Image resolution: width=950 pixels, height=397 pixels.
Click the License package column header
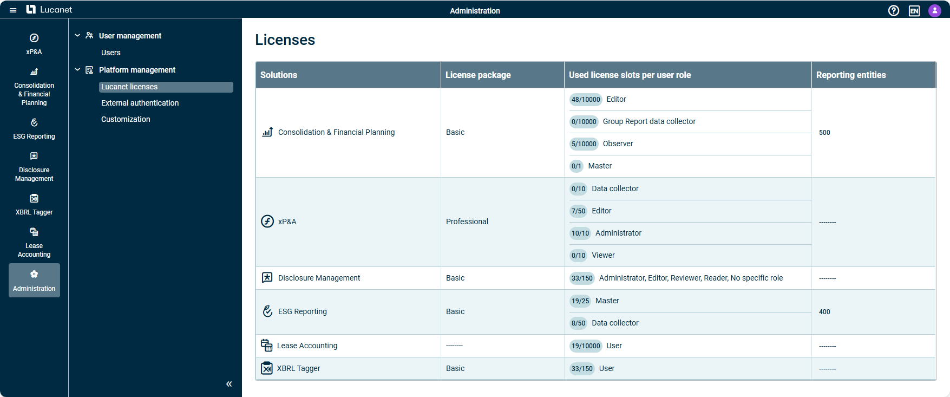point(502,75)
